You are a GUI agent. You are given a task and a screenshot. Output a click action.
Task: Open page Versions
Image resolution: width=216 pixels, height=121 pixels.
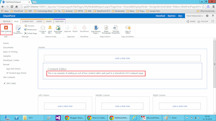(29, 26)
